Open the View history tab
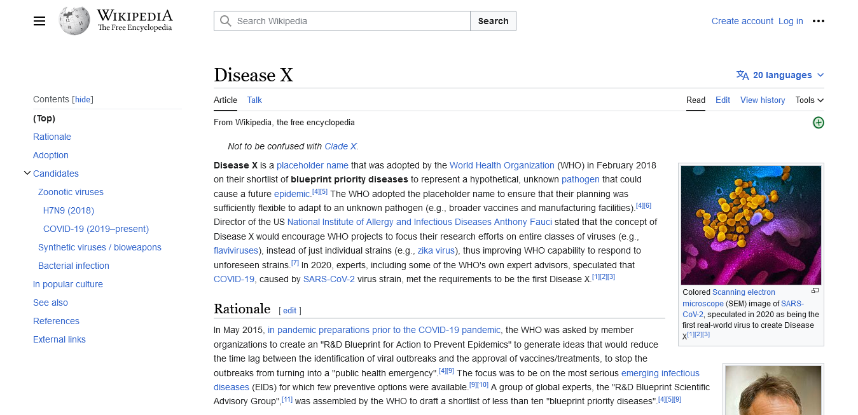The height and width of the screenshot is (415, 858). (763, 100)
